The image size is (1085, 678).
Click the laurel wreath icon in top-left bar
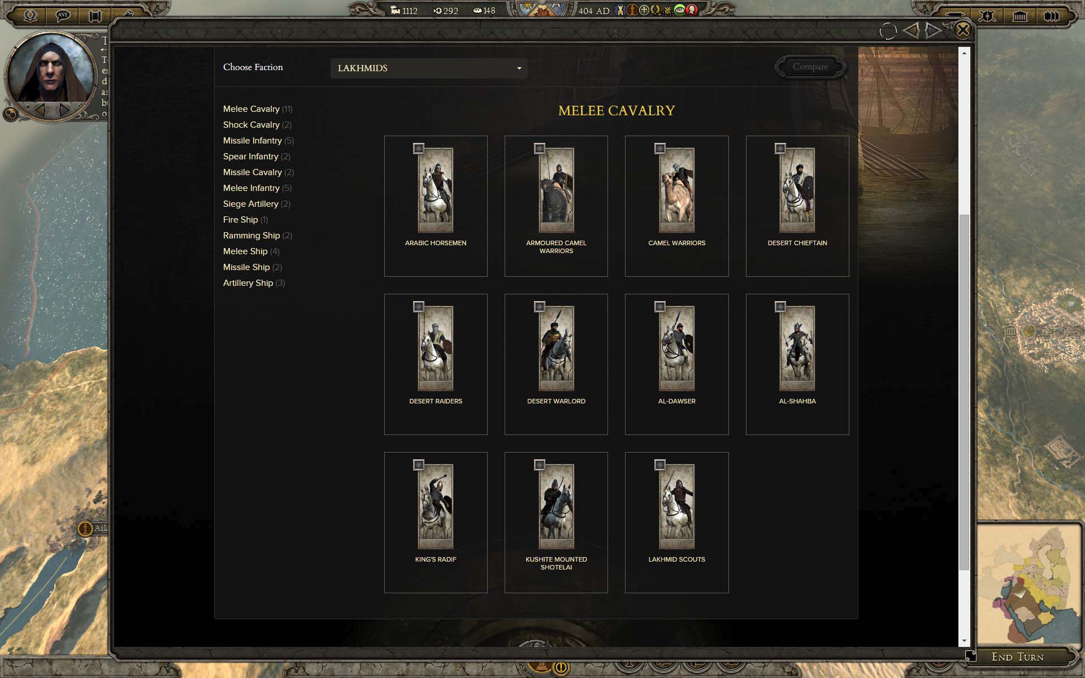pyautogui.click(x=29, y=15)
